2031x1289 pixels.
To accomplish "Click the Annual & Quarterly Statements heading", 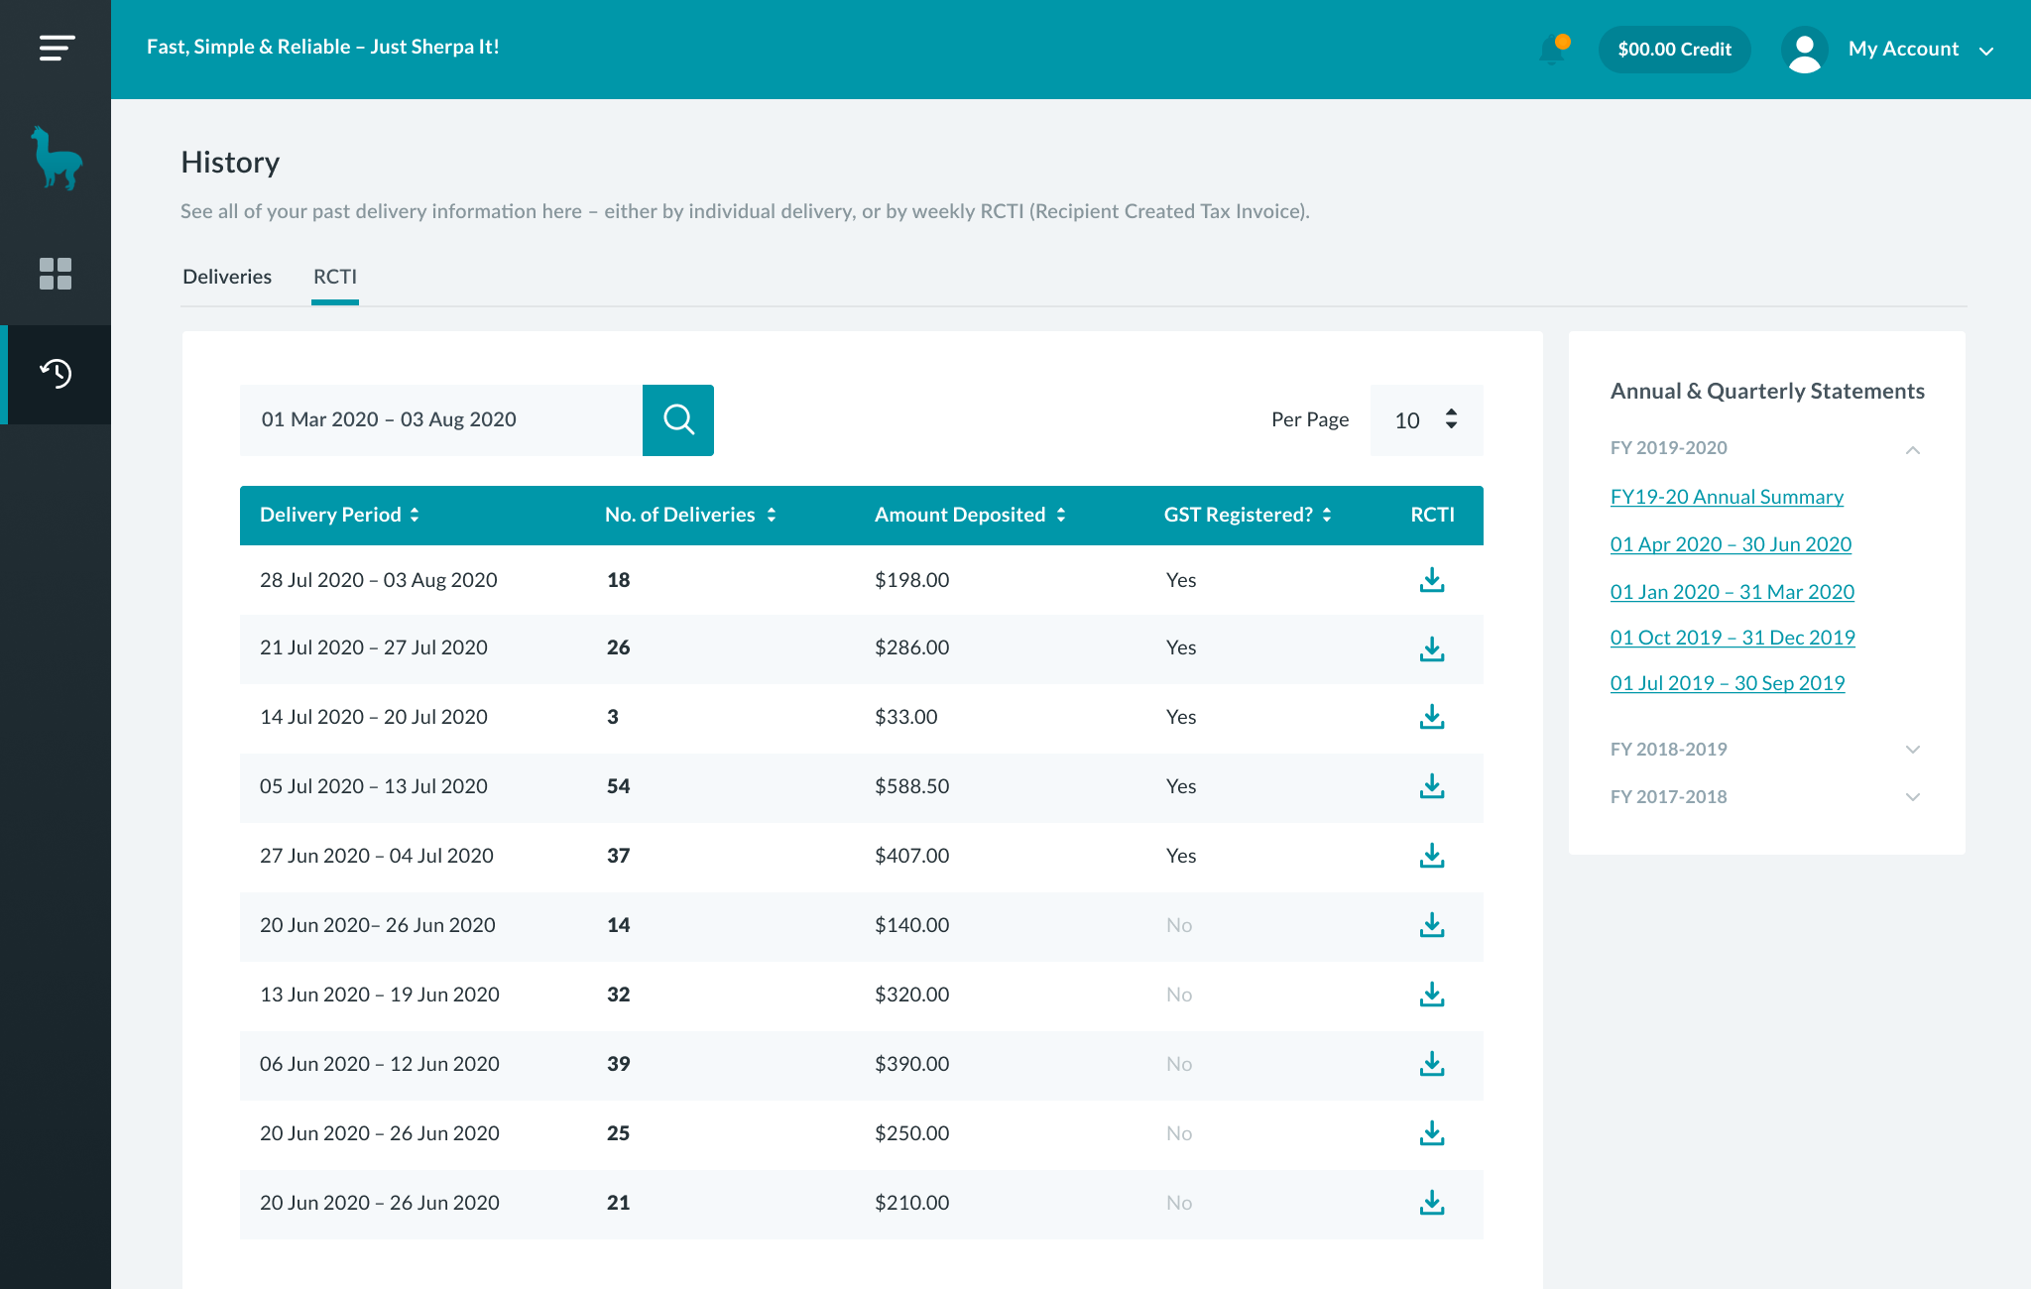I will 1767,392.
